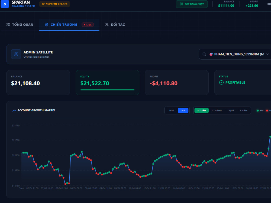Click the Start label on chart axis
Screen dimensions: 271x203
tap(21, 188)
